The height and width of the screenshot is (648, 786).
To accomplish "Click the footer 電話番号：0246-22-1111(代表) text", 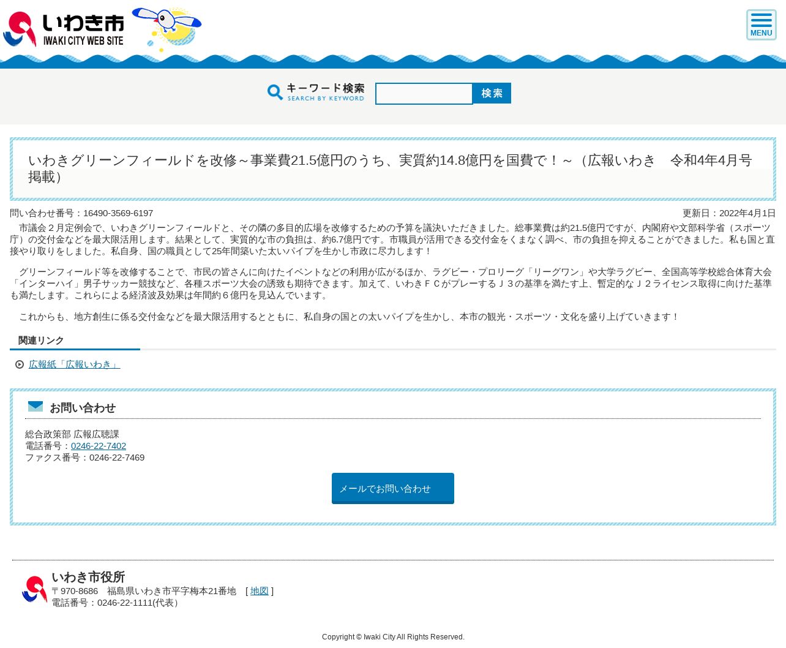I will [x=116, y=603].
